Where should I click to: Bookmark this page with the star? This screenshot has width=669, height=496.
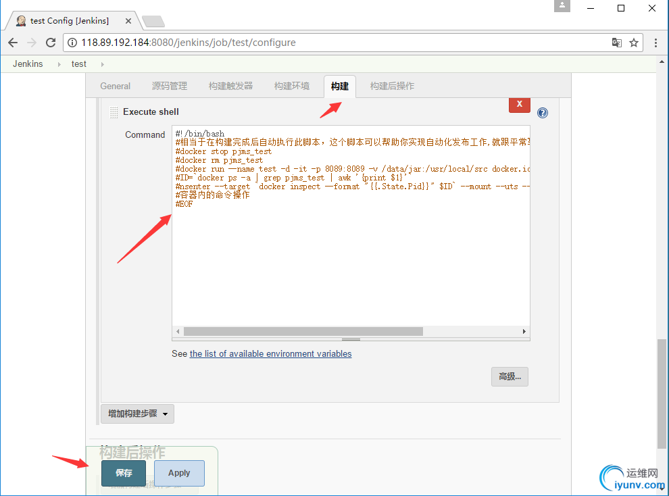tap(634, 43)
